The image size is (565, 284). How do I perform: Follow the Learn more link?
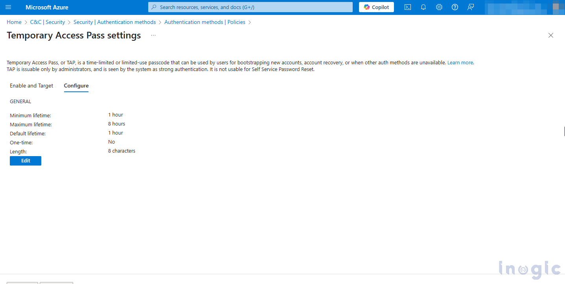460,62
